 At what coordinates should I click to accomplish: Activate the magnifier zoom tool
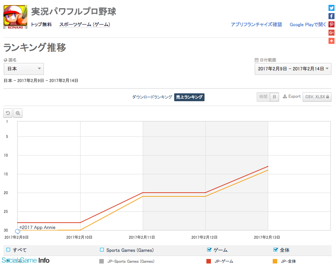(18, 113)
